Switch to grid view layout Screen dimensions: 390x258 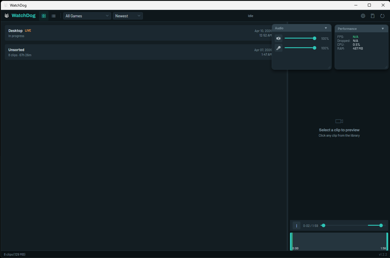pyautogui.click(x=43, y=16)
